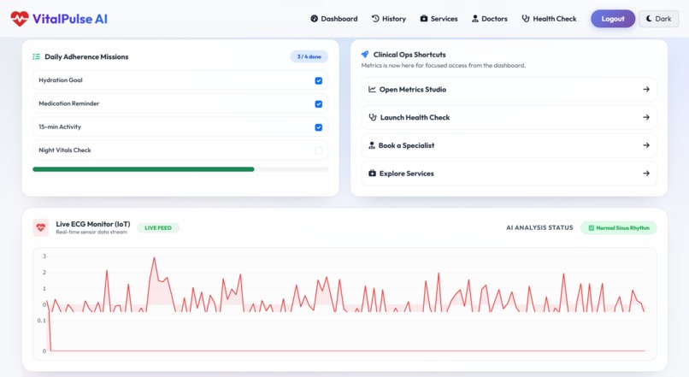Open the Dashboard nav item
This screenshot has width=689, height=377.
pyautogui.click(x=334, y=19)
